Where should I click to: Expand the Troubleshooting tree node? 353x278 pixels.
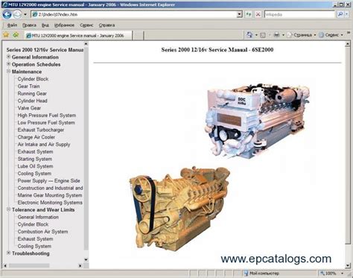tap(8, 253)
